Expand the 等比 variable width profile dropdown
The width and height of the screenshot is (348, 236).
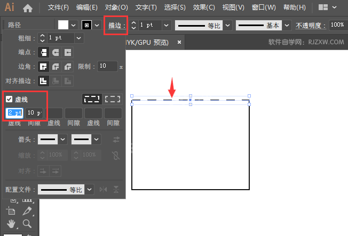(x=228, y=25)
